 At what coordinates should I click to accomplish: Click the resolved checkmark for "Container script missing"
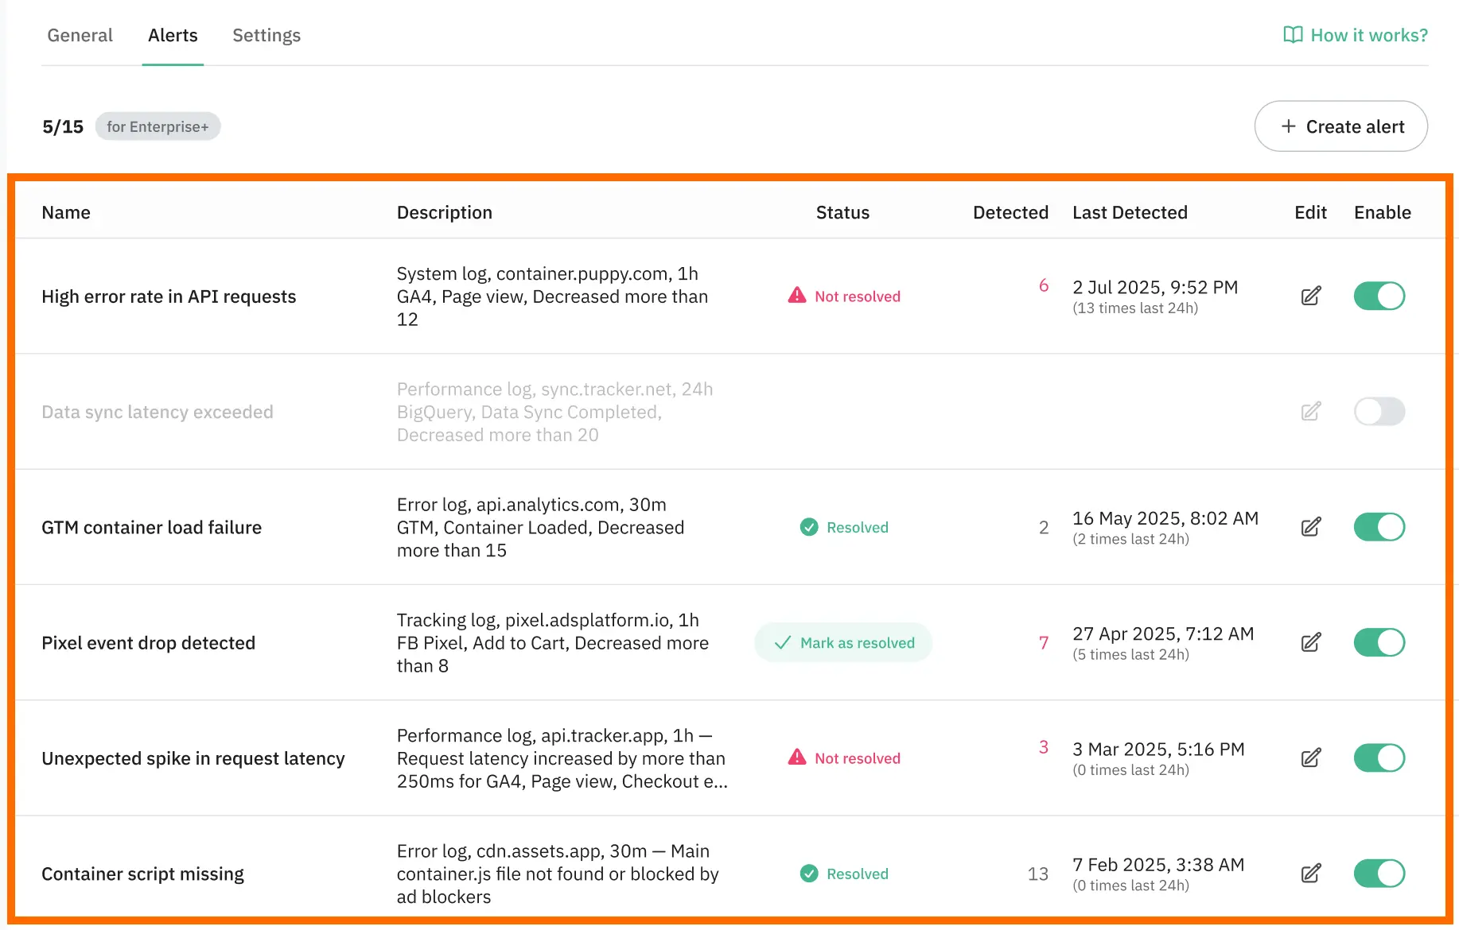coord(808,873)
